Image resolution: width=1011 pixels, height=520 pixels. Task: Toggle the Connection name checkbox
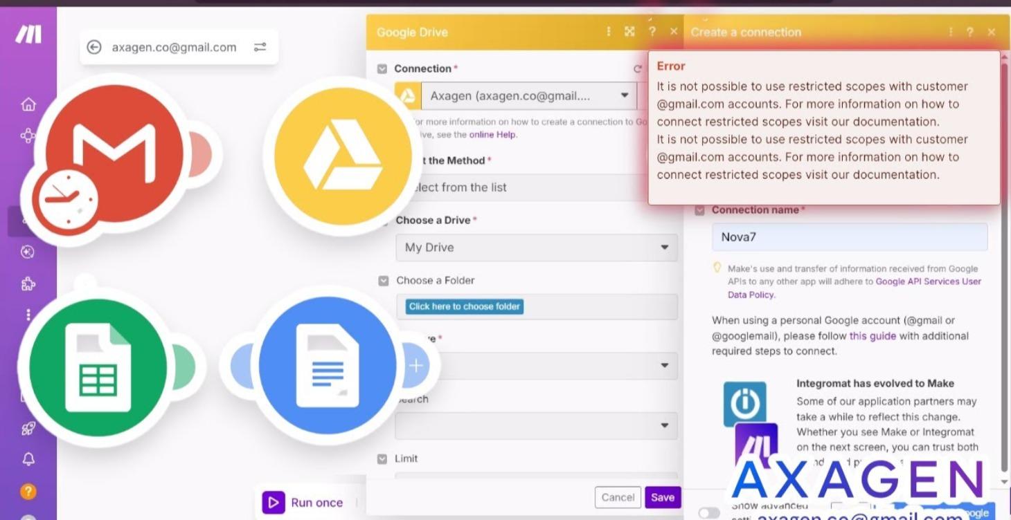[700, 210]
